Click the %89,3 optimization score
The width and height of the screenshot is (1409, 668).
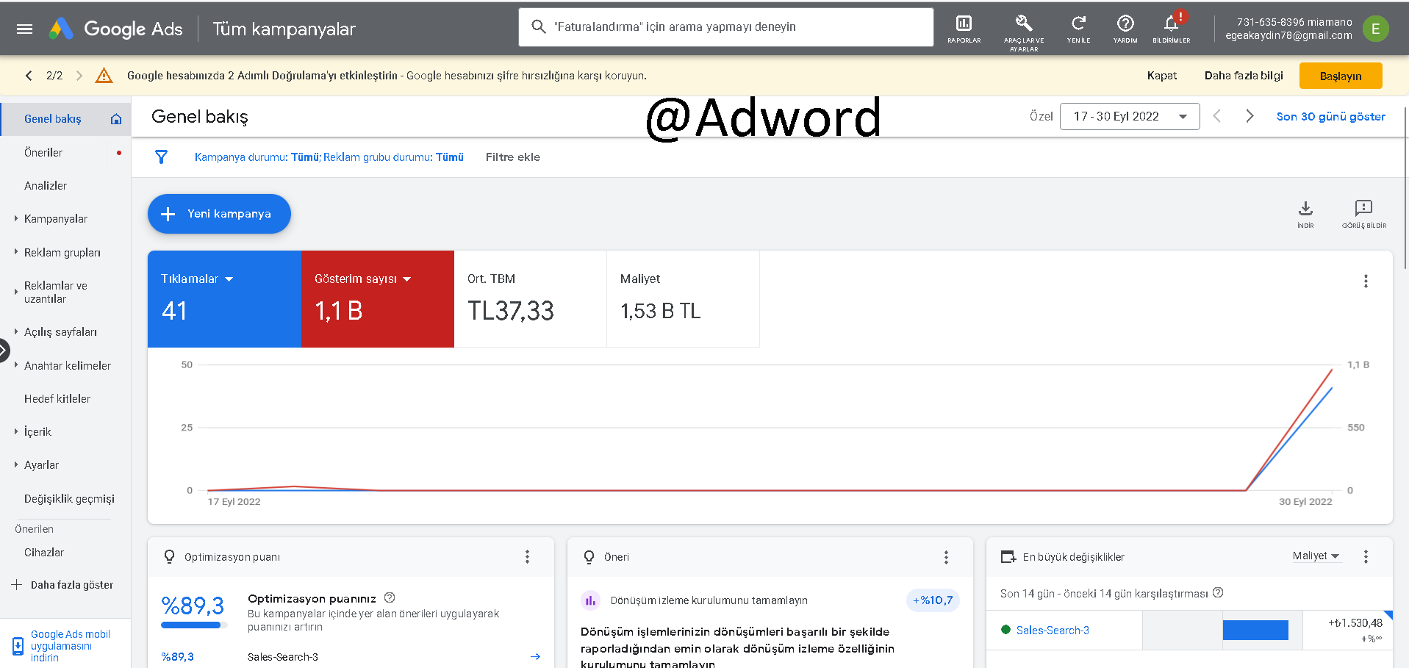pyautogui.click(x=193, y=606)
